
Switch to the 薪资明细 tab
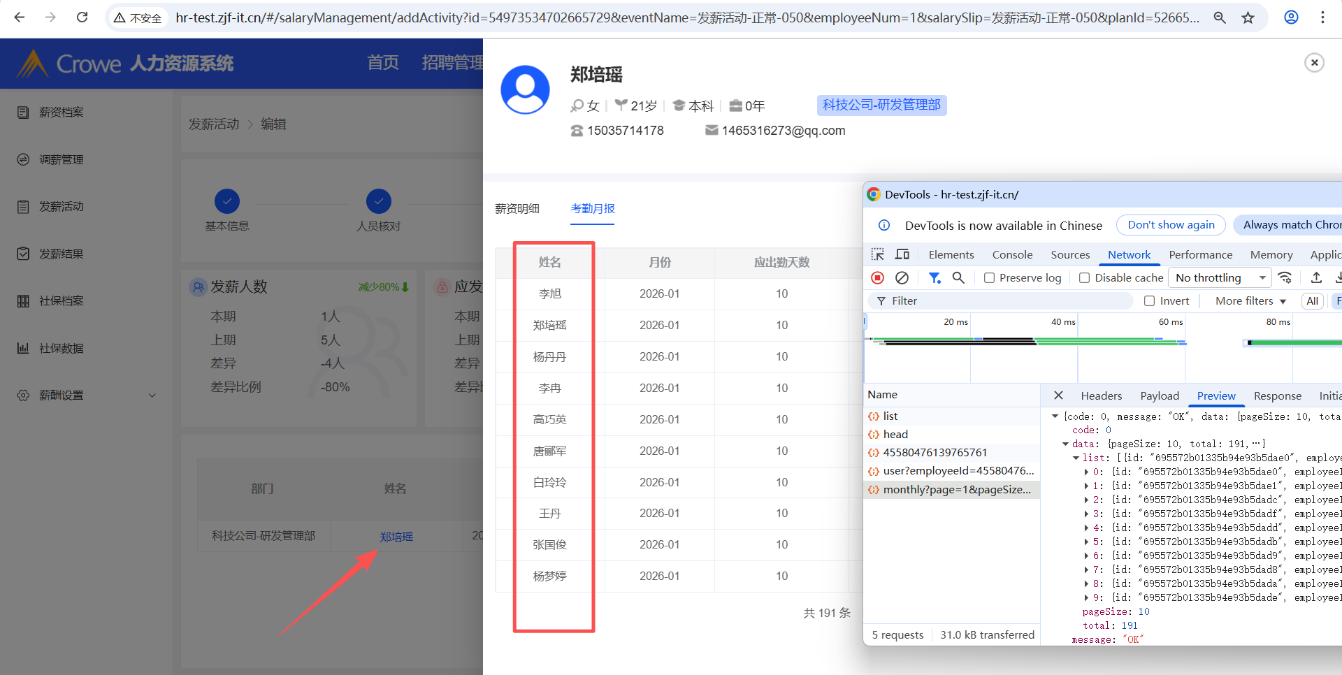click(x=517, y=209)
